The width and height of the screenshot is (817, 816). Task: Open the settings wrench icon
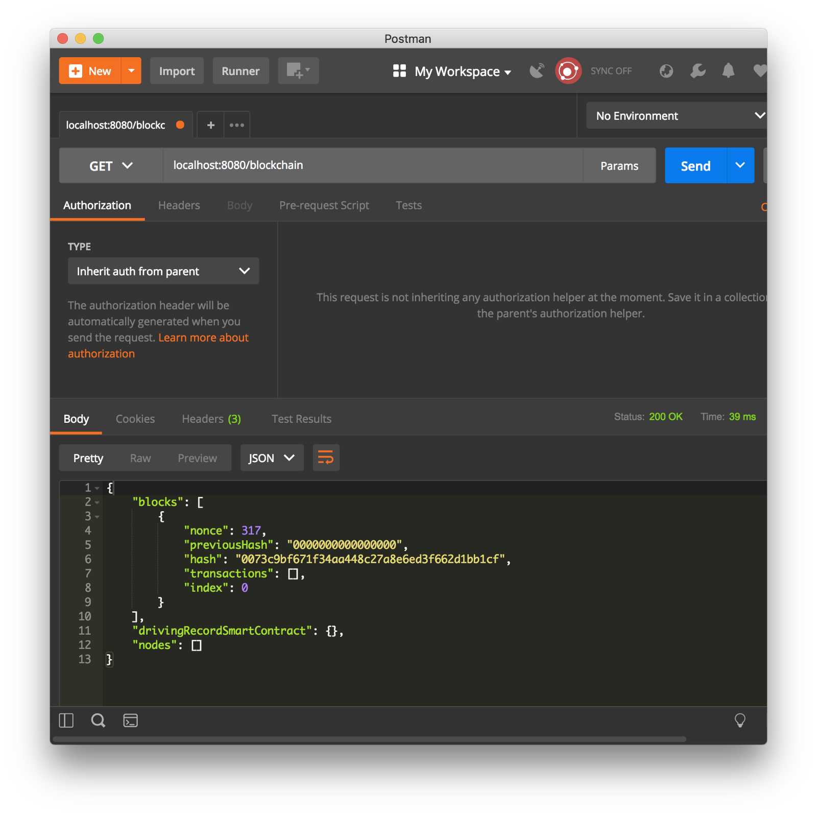pyautogui.click(x=698, y=71)
